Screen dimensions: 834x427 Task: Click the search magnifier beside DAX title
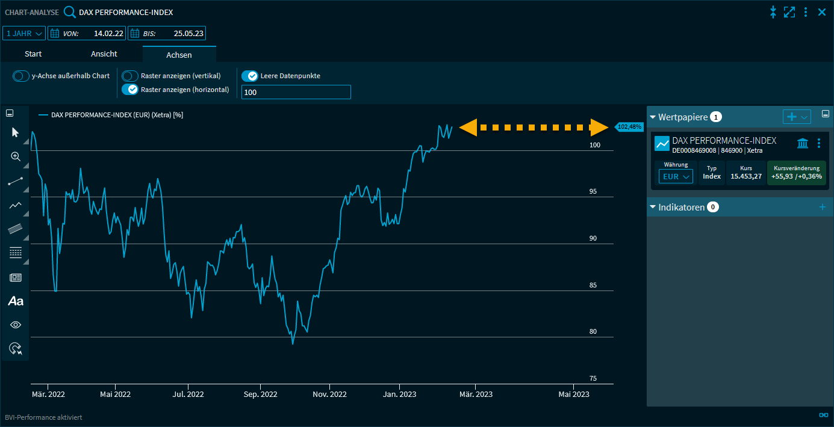click(x=70, y=12)
